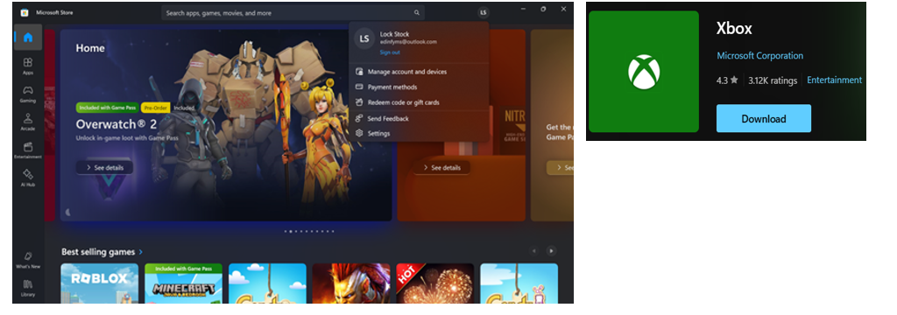Open the Library icon in the sidebar
The image size is (897, 315).
tap(27, 288)
